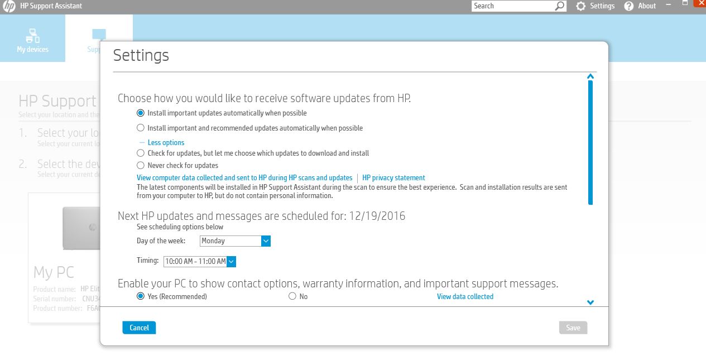Click the My PC laptop thumbnail

(81, 228)
